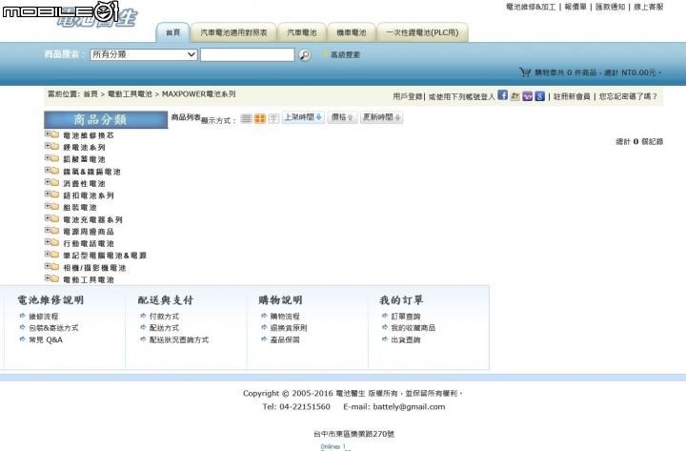686x451 pixels.
Task: Open the 匯款通知 top link
Action: (x=610, y=7)
